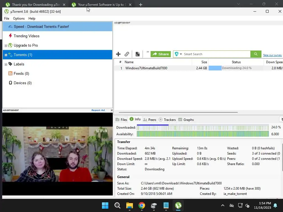Click the Labels tag icon
The width and height of the screenshot is (283, 212).
(11, 64)
